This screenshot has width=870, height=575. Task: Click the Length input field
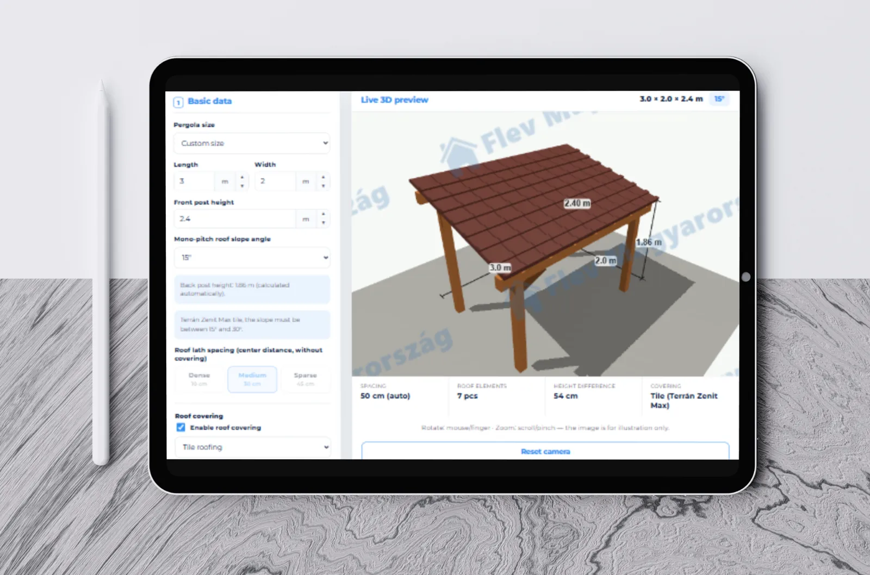tap(194, 181)
